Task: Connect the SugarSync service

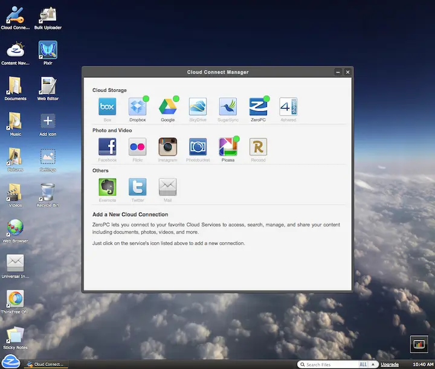Action: 228,106
